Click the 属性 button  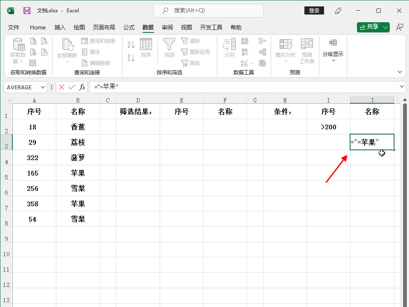91,52
